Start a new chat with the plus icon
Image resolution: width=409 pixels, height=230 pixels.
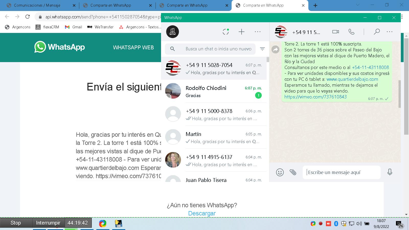(242, 32)
